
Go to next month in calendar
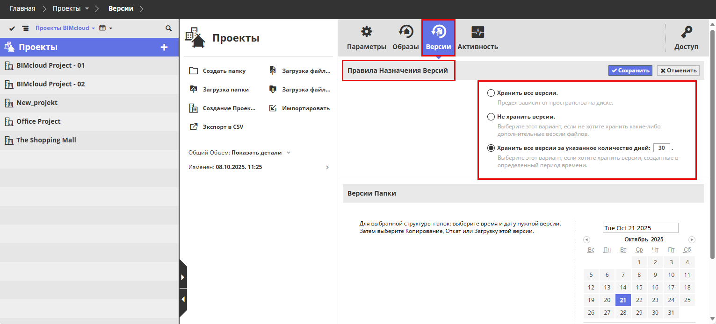pos(692,239)
